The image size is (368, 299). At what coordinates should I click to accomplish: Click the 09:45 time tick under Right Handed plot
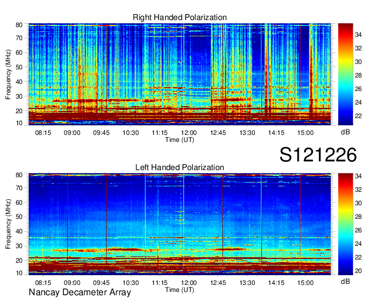click(101, 133)
